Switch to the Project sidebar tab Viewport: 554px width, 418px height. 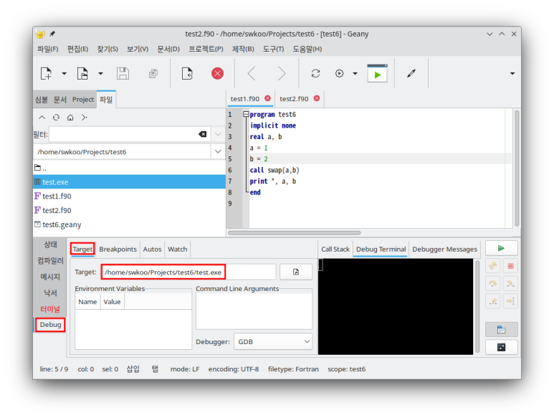[x=83, y=100]
